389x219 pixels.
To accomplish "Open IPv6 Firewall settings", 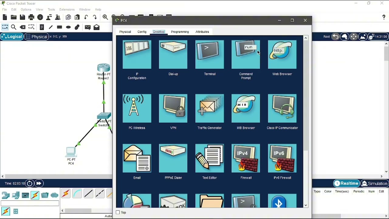I will tap(282, 158).
